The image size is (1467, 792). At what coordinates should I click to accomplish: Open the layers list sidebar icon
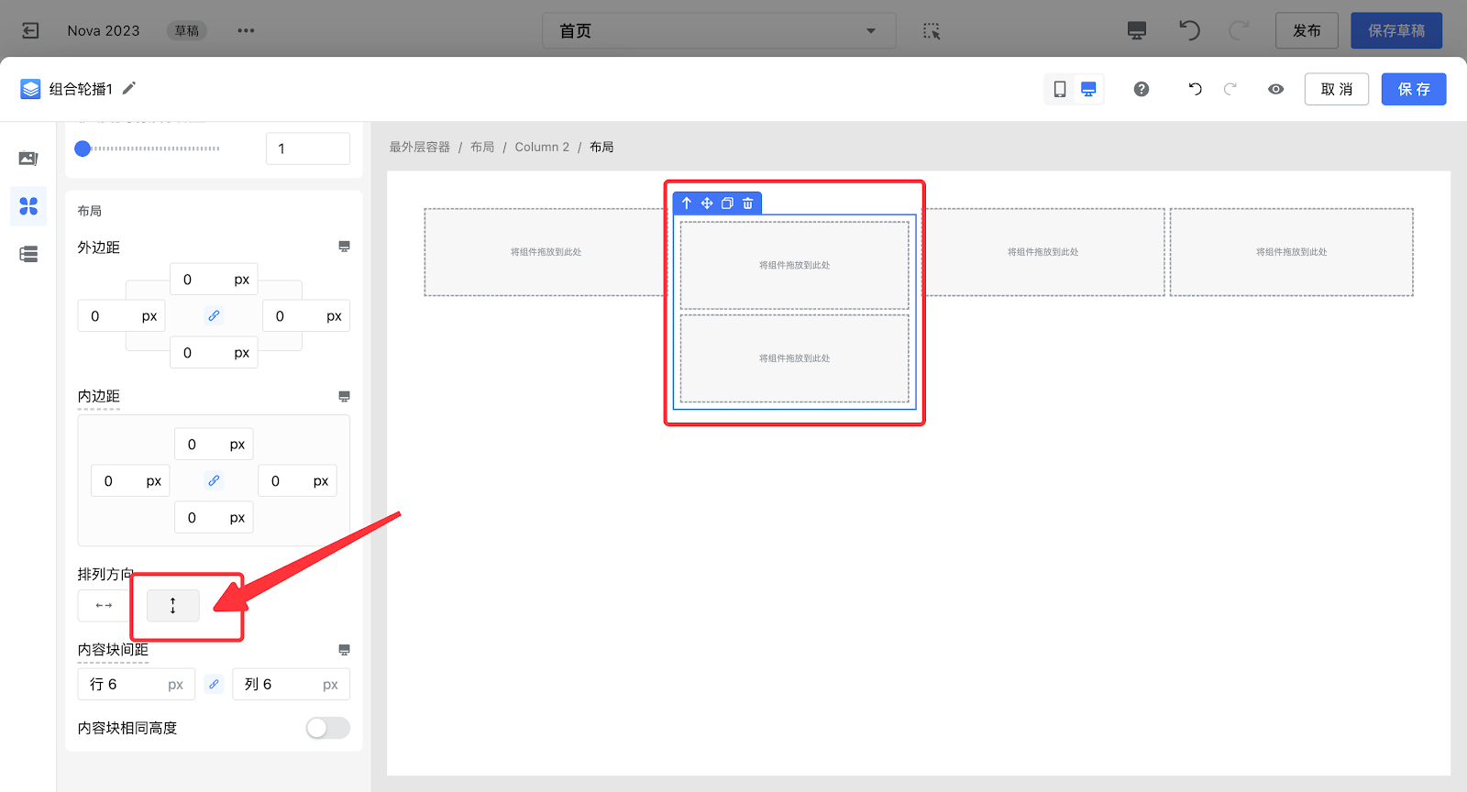[x=28, y=254]
